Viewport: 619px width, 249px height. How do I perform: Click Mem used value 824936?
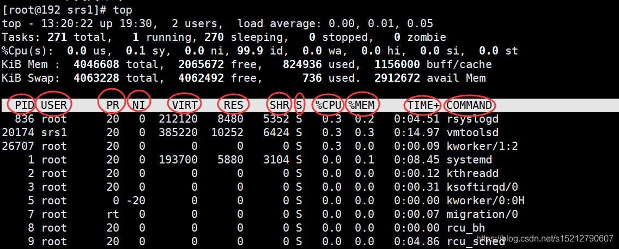click(x=302, y=65)
